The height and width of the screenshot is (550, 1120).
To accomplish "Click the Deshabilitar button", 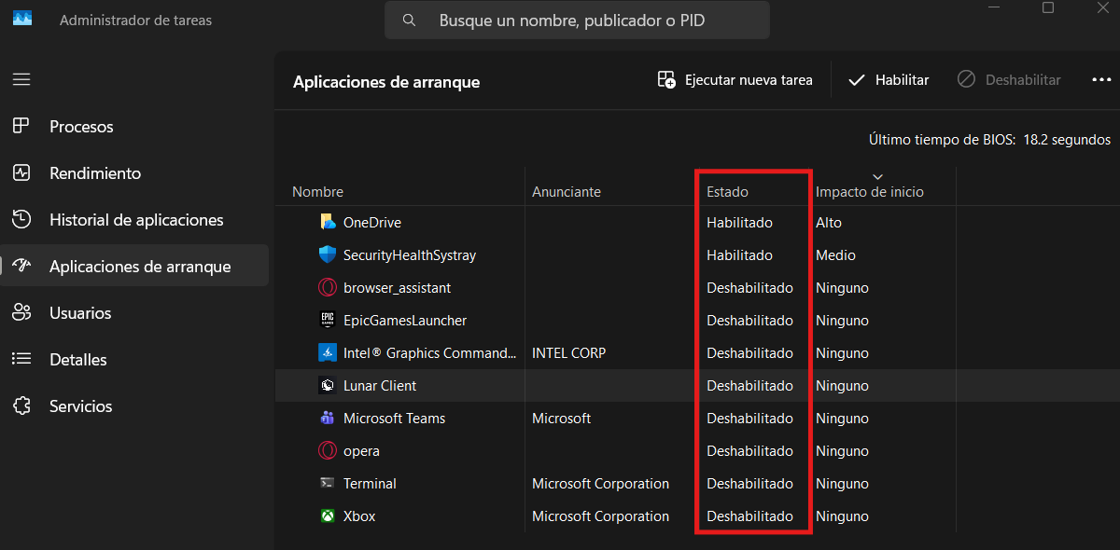I will pyautogui.click(x=1010, y=80).
